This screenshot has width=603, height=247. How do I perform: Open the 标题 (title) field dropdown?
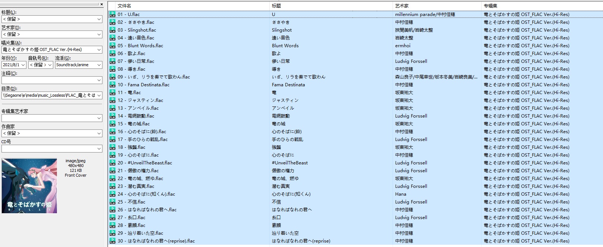click(99, 19)
